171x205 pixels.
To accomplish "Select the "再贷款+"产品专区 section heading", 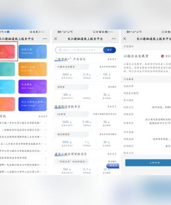I will click(70, 59).
